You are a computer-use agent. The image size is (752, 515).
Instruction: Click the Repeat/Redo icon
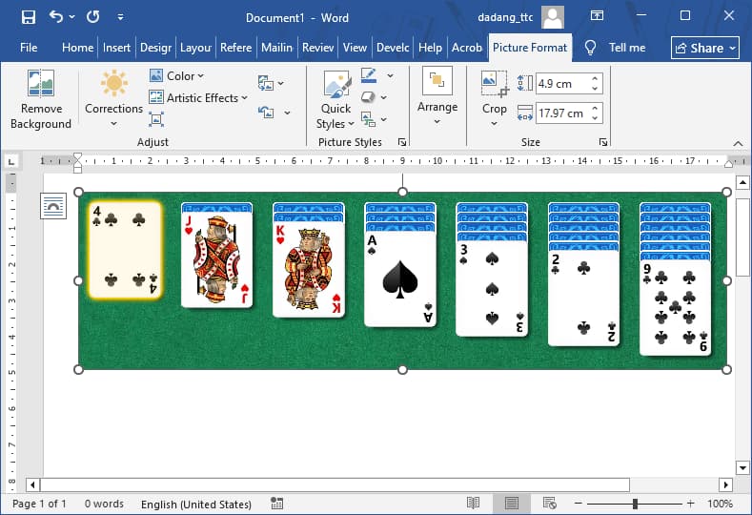click(93, 17)
